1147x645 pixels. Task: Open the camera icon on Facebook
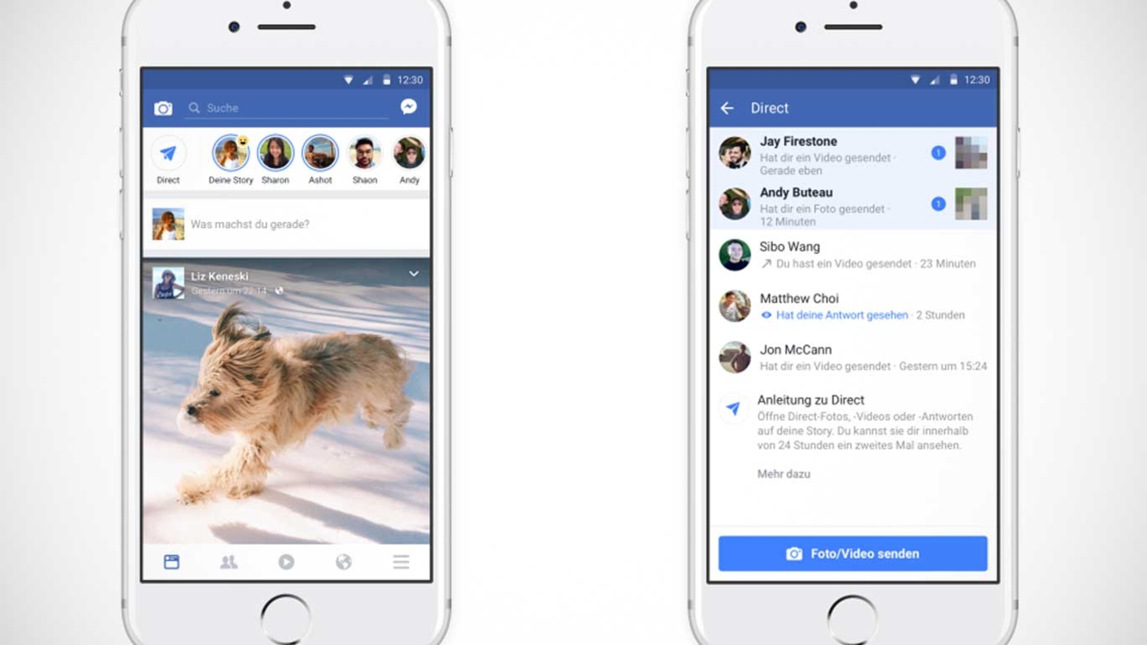[162, 107]
